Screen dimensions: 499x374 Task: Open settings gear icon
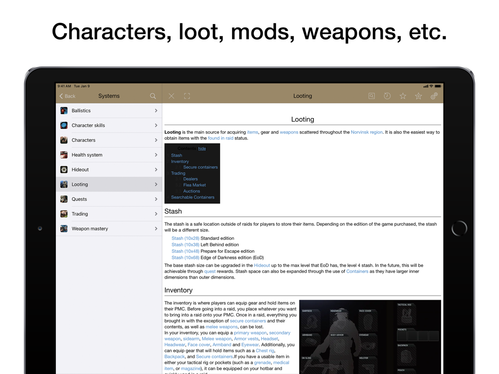[434, 96]
